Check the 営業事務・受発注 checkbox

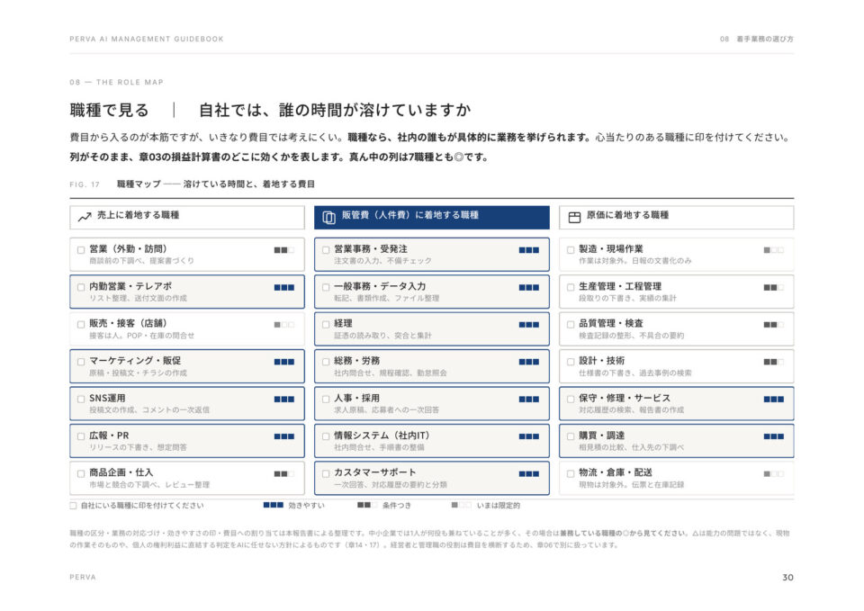click(326, 250)
